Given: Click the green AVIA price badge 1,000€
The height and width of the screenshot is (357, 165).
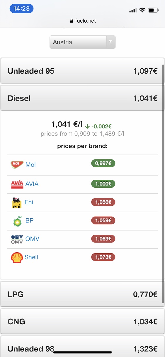Looking at the screenshot, I should pyautogui.click(x=103, y=184).
